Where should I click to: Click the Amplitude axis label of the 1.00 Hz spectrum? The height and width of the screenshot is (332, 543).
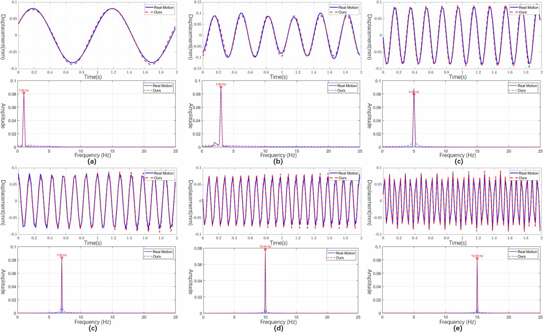3,116
